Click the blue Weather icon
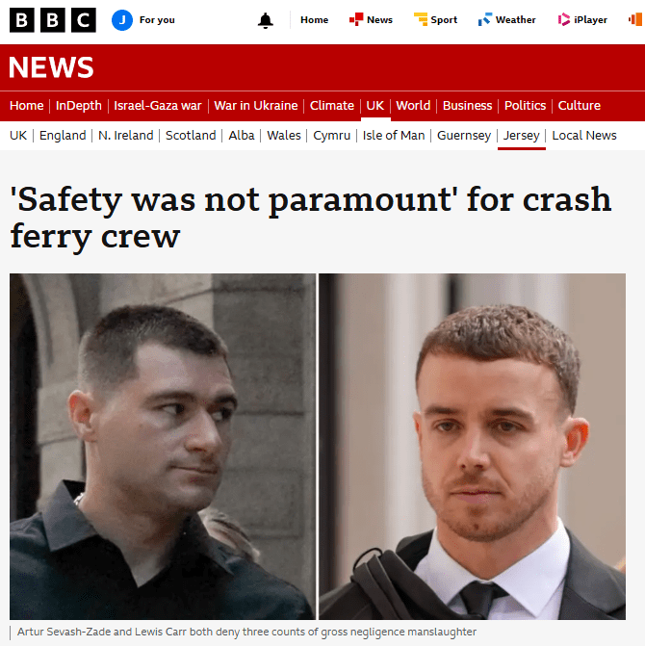 click(485, 19)
